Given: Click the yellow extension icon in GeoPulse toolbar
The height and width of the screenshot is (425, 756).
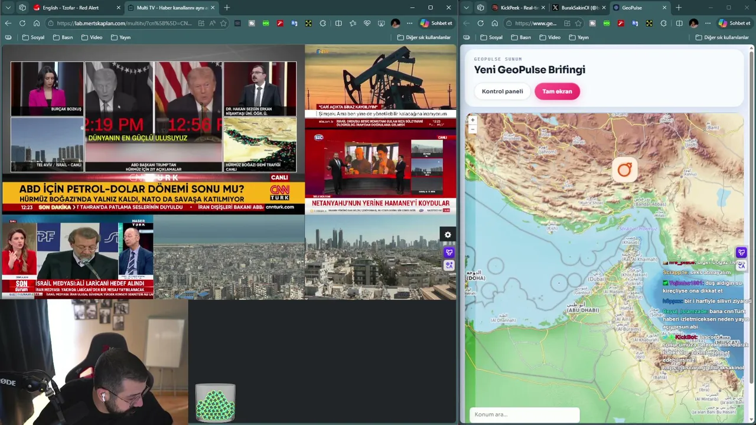Looking at the screenshot, I should click(649, 23).
